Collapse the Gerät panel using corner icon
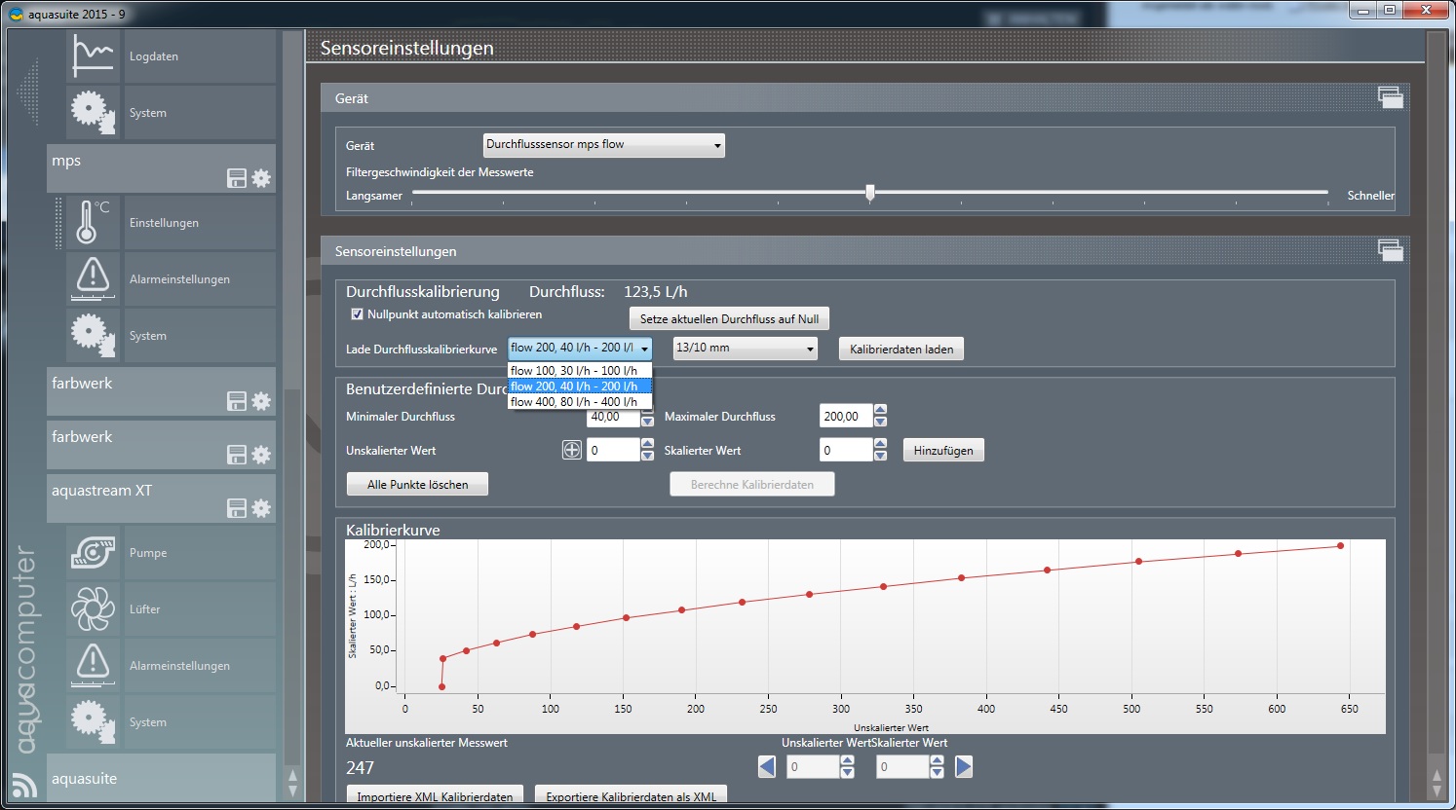 [x=1390, y=97]
